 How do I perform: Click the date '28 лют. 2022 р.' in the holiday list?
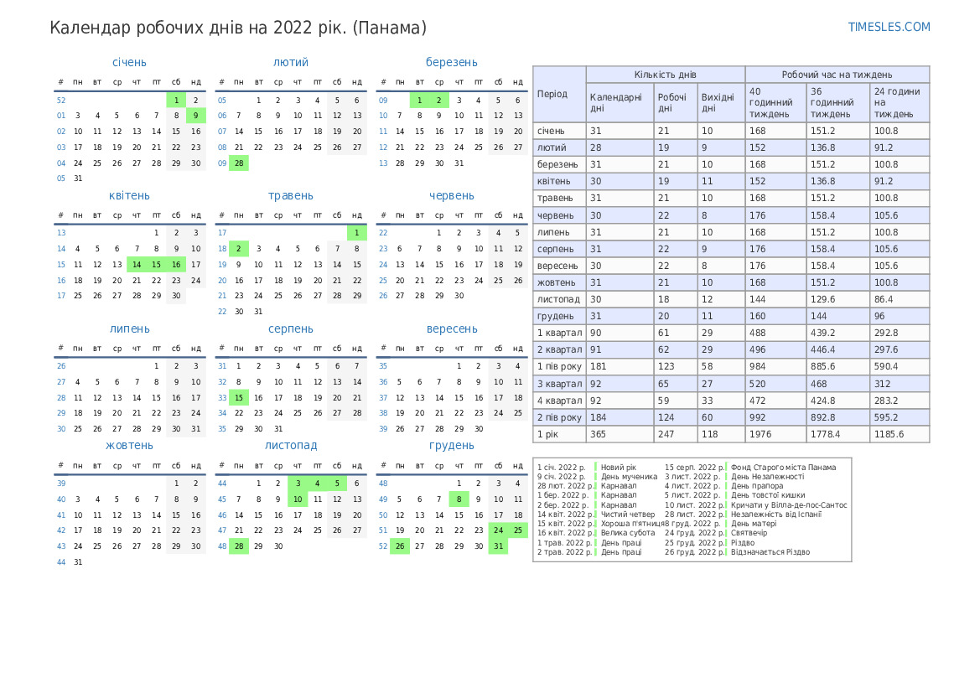(x=564, y=486)
